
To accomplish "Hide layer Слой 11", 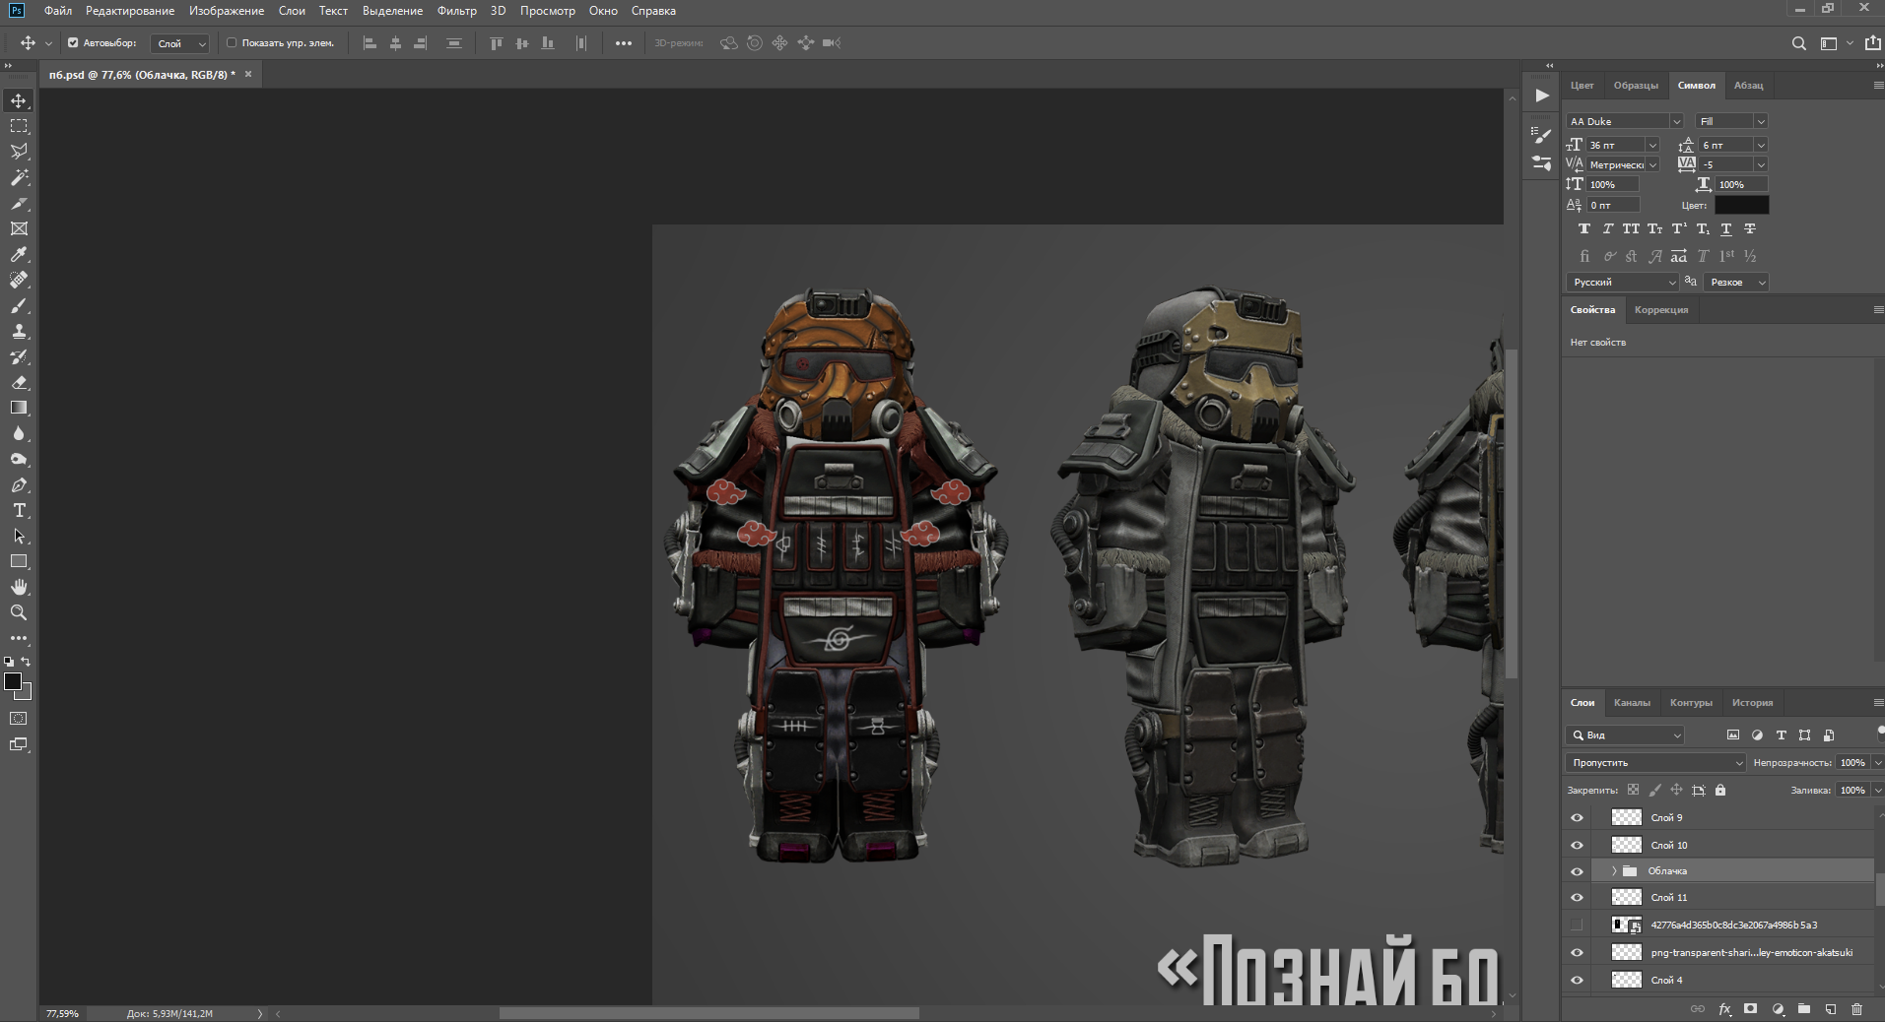I will click(x=1577, y=897).
